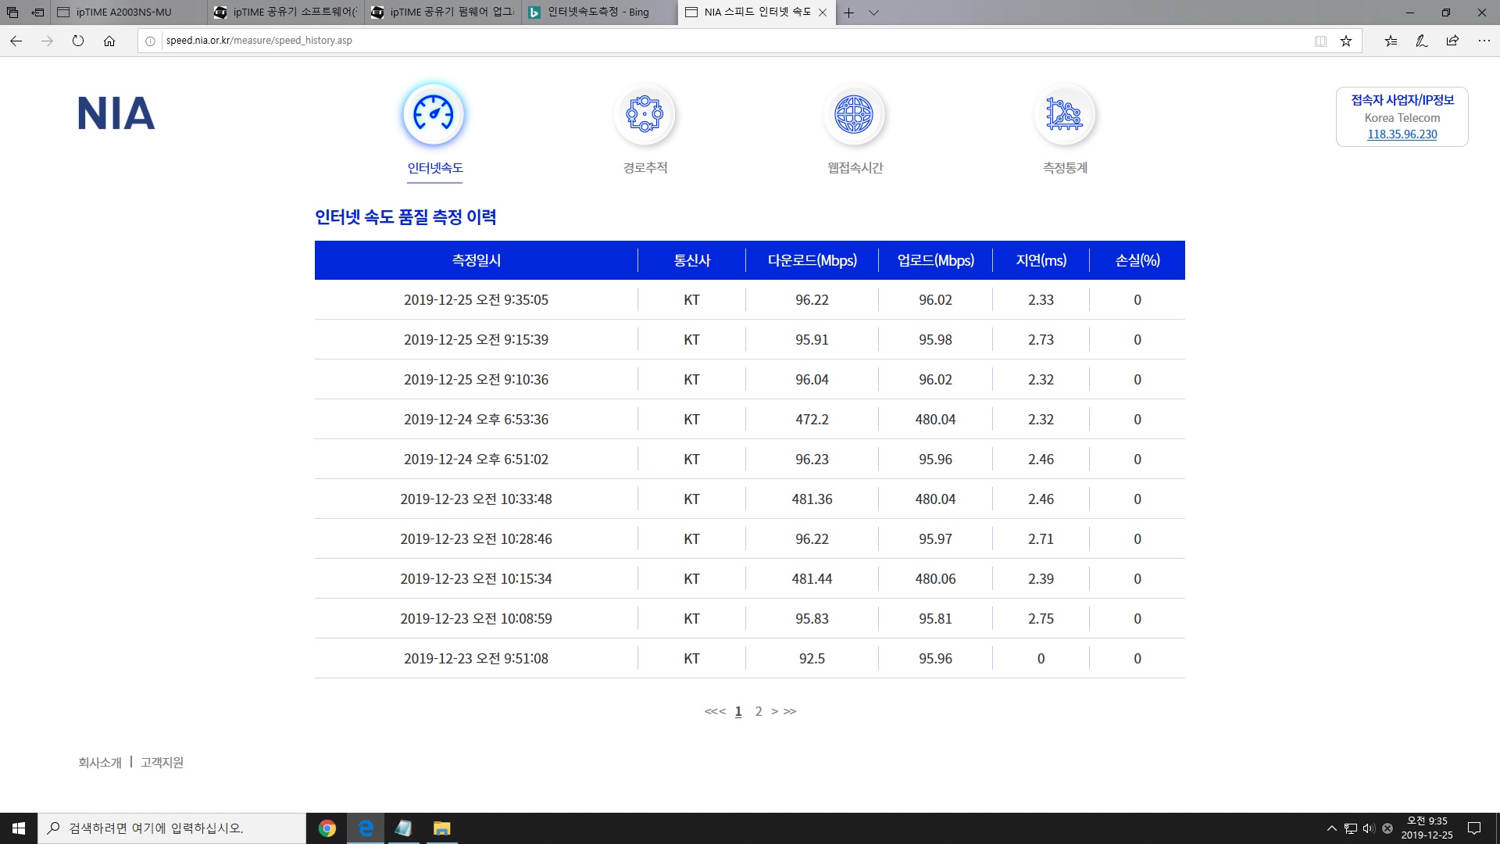The width and height of the screenshot is (1500, 844).
Task: Click the browser forward arrow
Action: click(47, 41)
